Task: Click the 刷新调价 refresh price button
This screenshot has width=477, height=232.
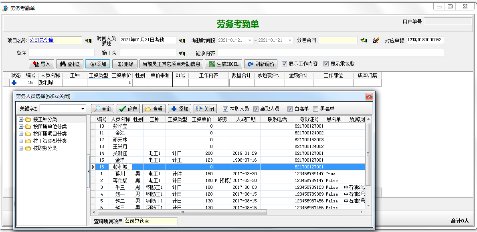Action: [261, 64]
